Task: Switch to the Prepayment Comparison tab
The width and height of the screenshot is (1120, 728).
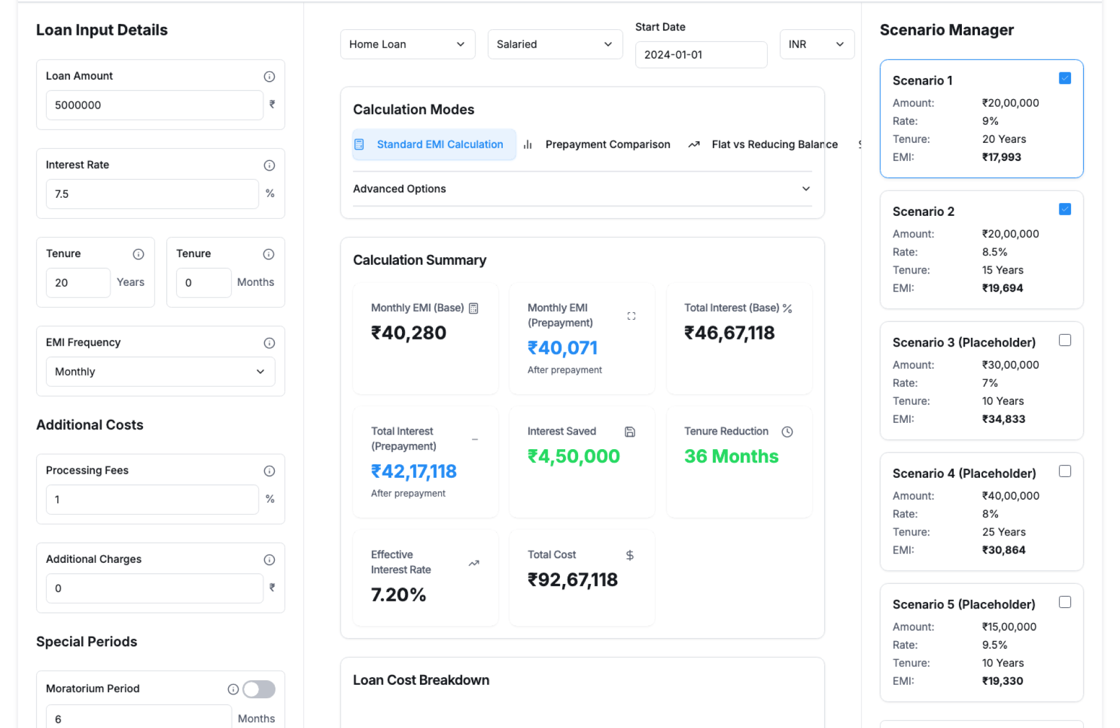Action: pyautogui.click(x=607, y=145)
